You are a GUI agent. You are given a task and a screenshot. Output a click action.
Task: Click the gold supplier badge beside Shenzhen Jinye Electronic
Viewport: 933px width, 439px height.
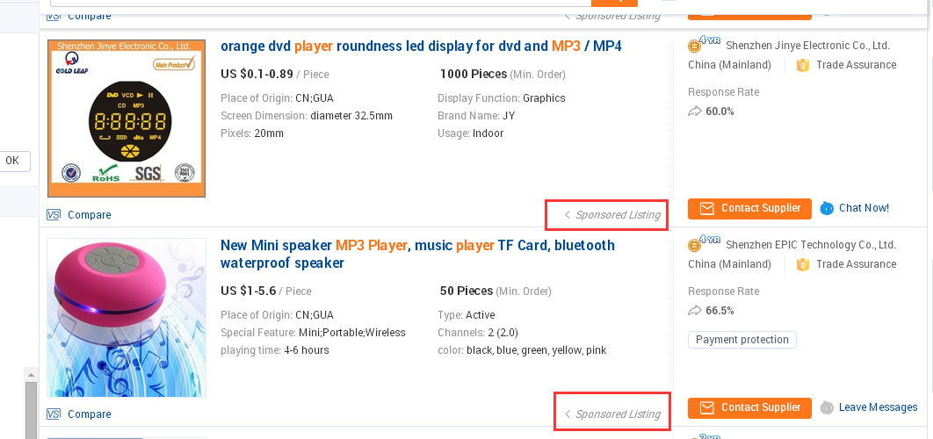click(694, 46)
